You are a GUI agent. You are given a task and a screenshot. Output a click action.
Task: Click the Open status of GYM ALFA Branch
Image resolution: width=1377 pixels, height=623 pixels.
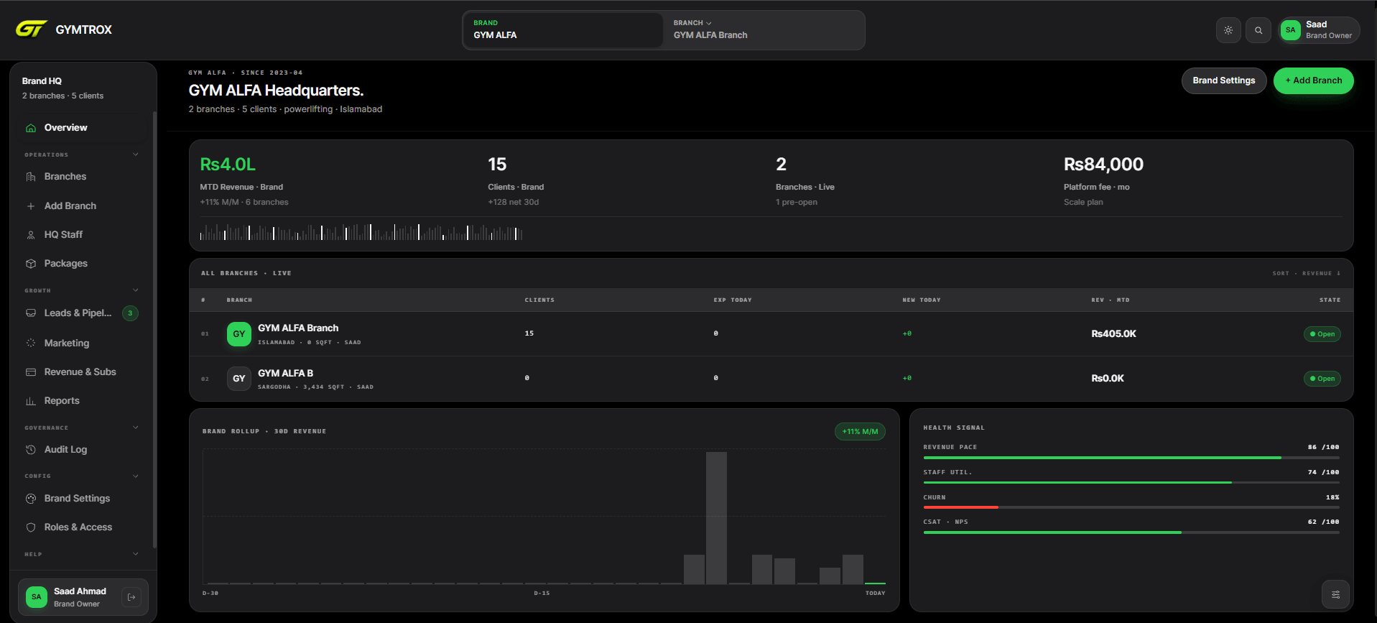tap(1322, 334)
